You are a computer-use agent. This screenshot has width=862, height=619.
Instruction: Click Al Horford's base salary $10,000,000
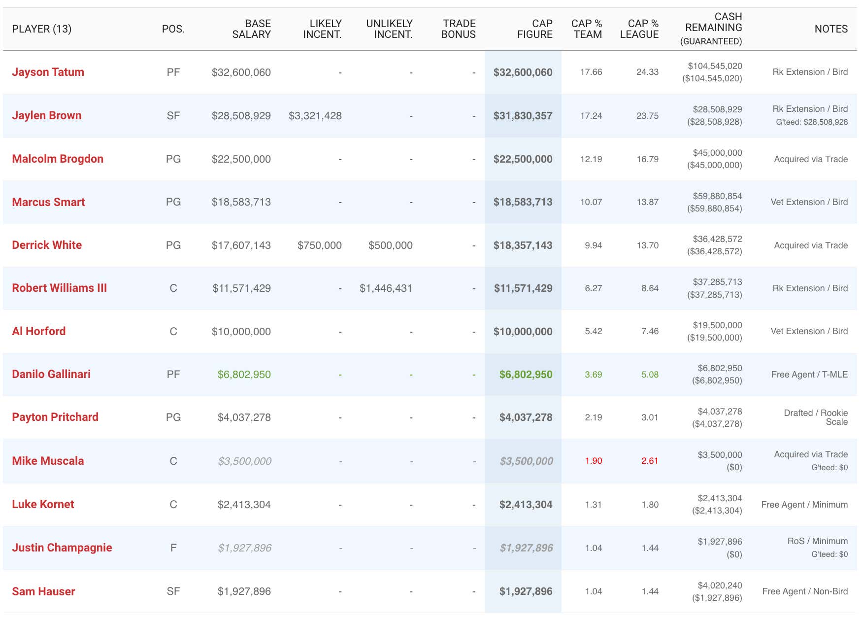241,332
